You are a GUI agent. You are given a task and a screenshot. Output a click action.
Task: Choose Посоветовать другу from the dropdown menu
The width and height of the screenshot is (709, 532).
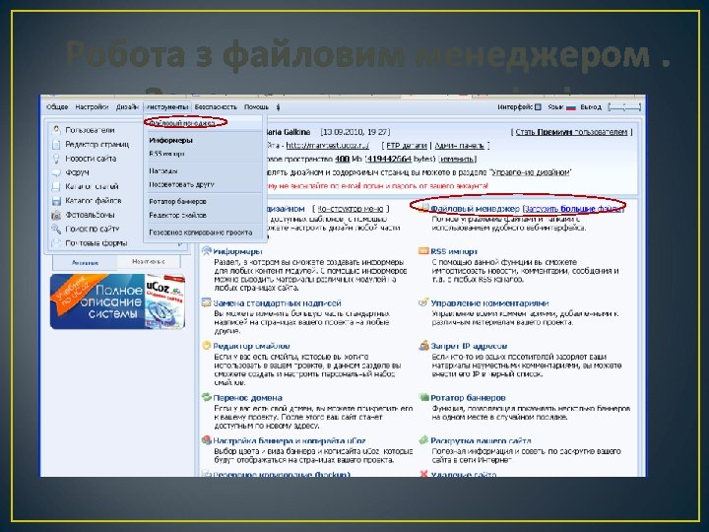(181, 184)
